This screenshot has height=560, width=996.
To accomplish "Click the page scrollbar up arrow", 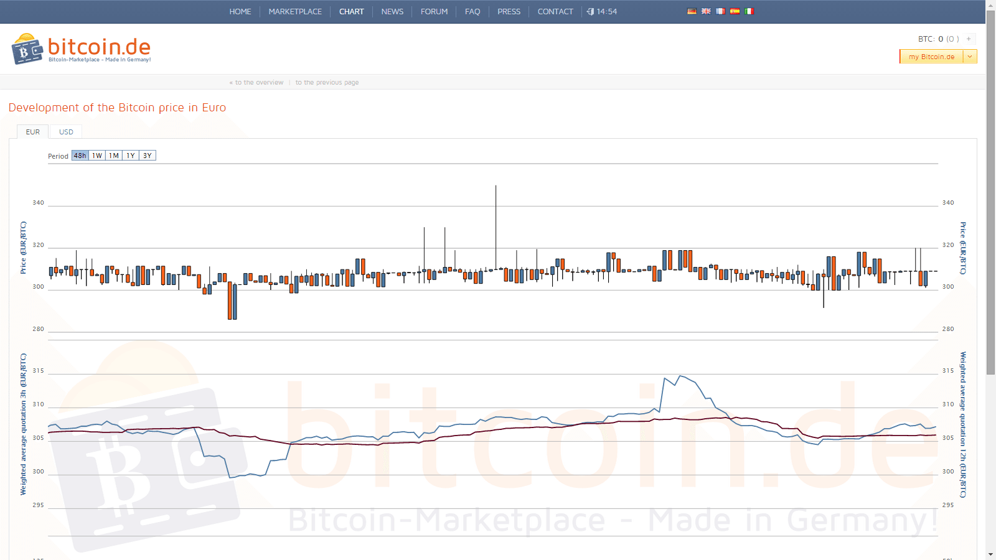I will tap(990, 5).
